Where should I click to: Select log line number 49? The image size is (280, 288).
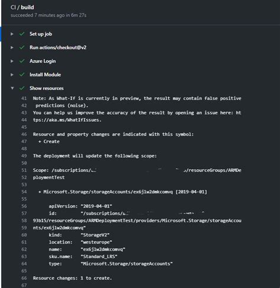tap(24, 156)
